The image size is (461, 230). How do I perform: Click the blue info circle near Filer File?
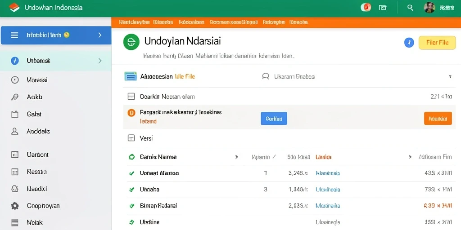click(409, 43)
